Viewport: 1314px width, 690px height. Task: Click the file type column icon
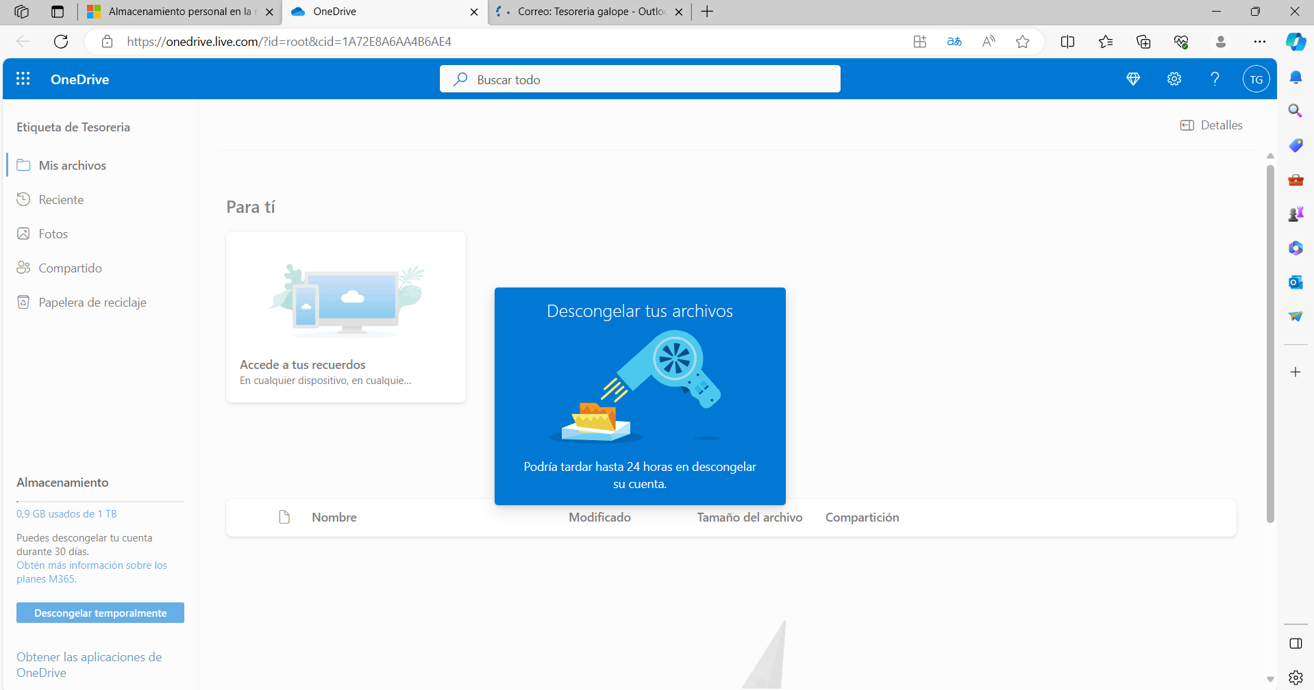coord(284,517)
